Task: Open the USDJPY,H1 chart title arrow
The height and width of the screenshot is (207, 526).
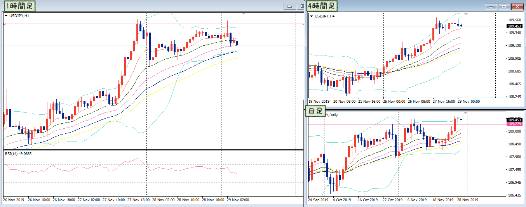Action: pos(6,16)
